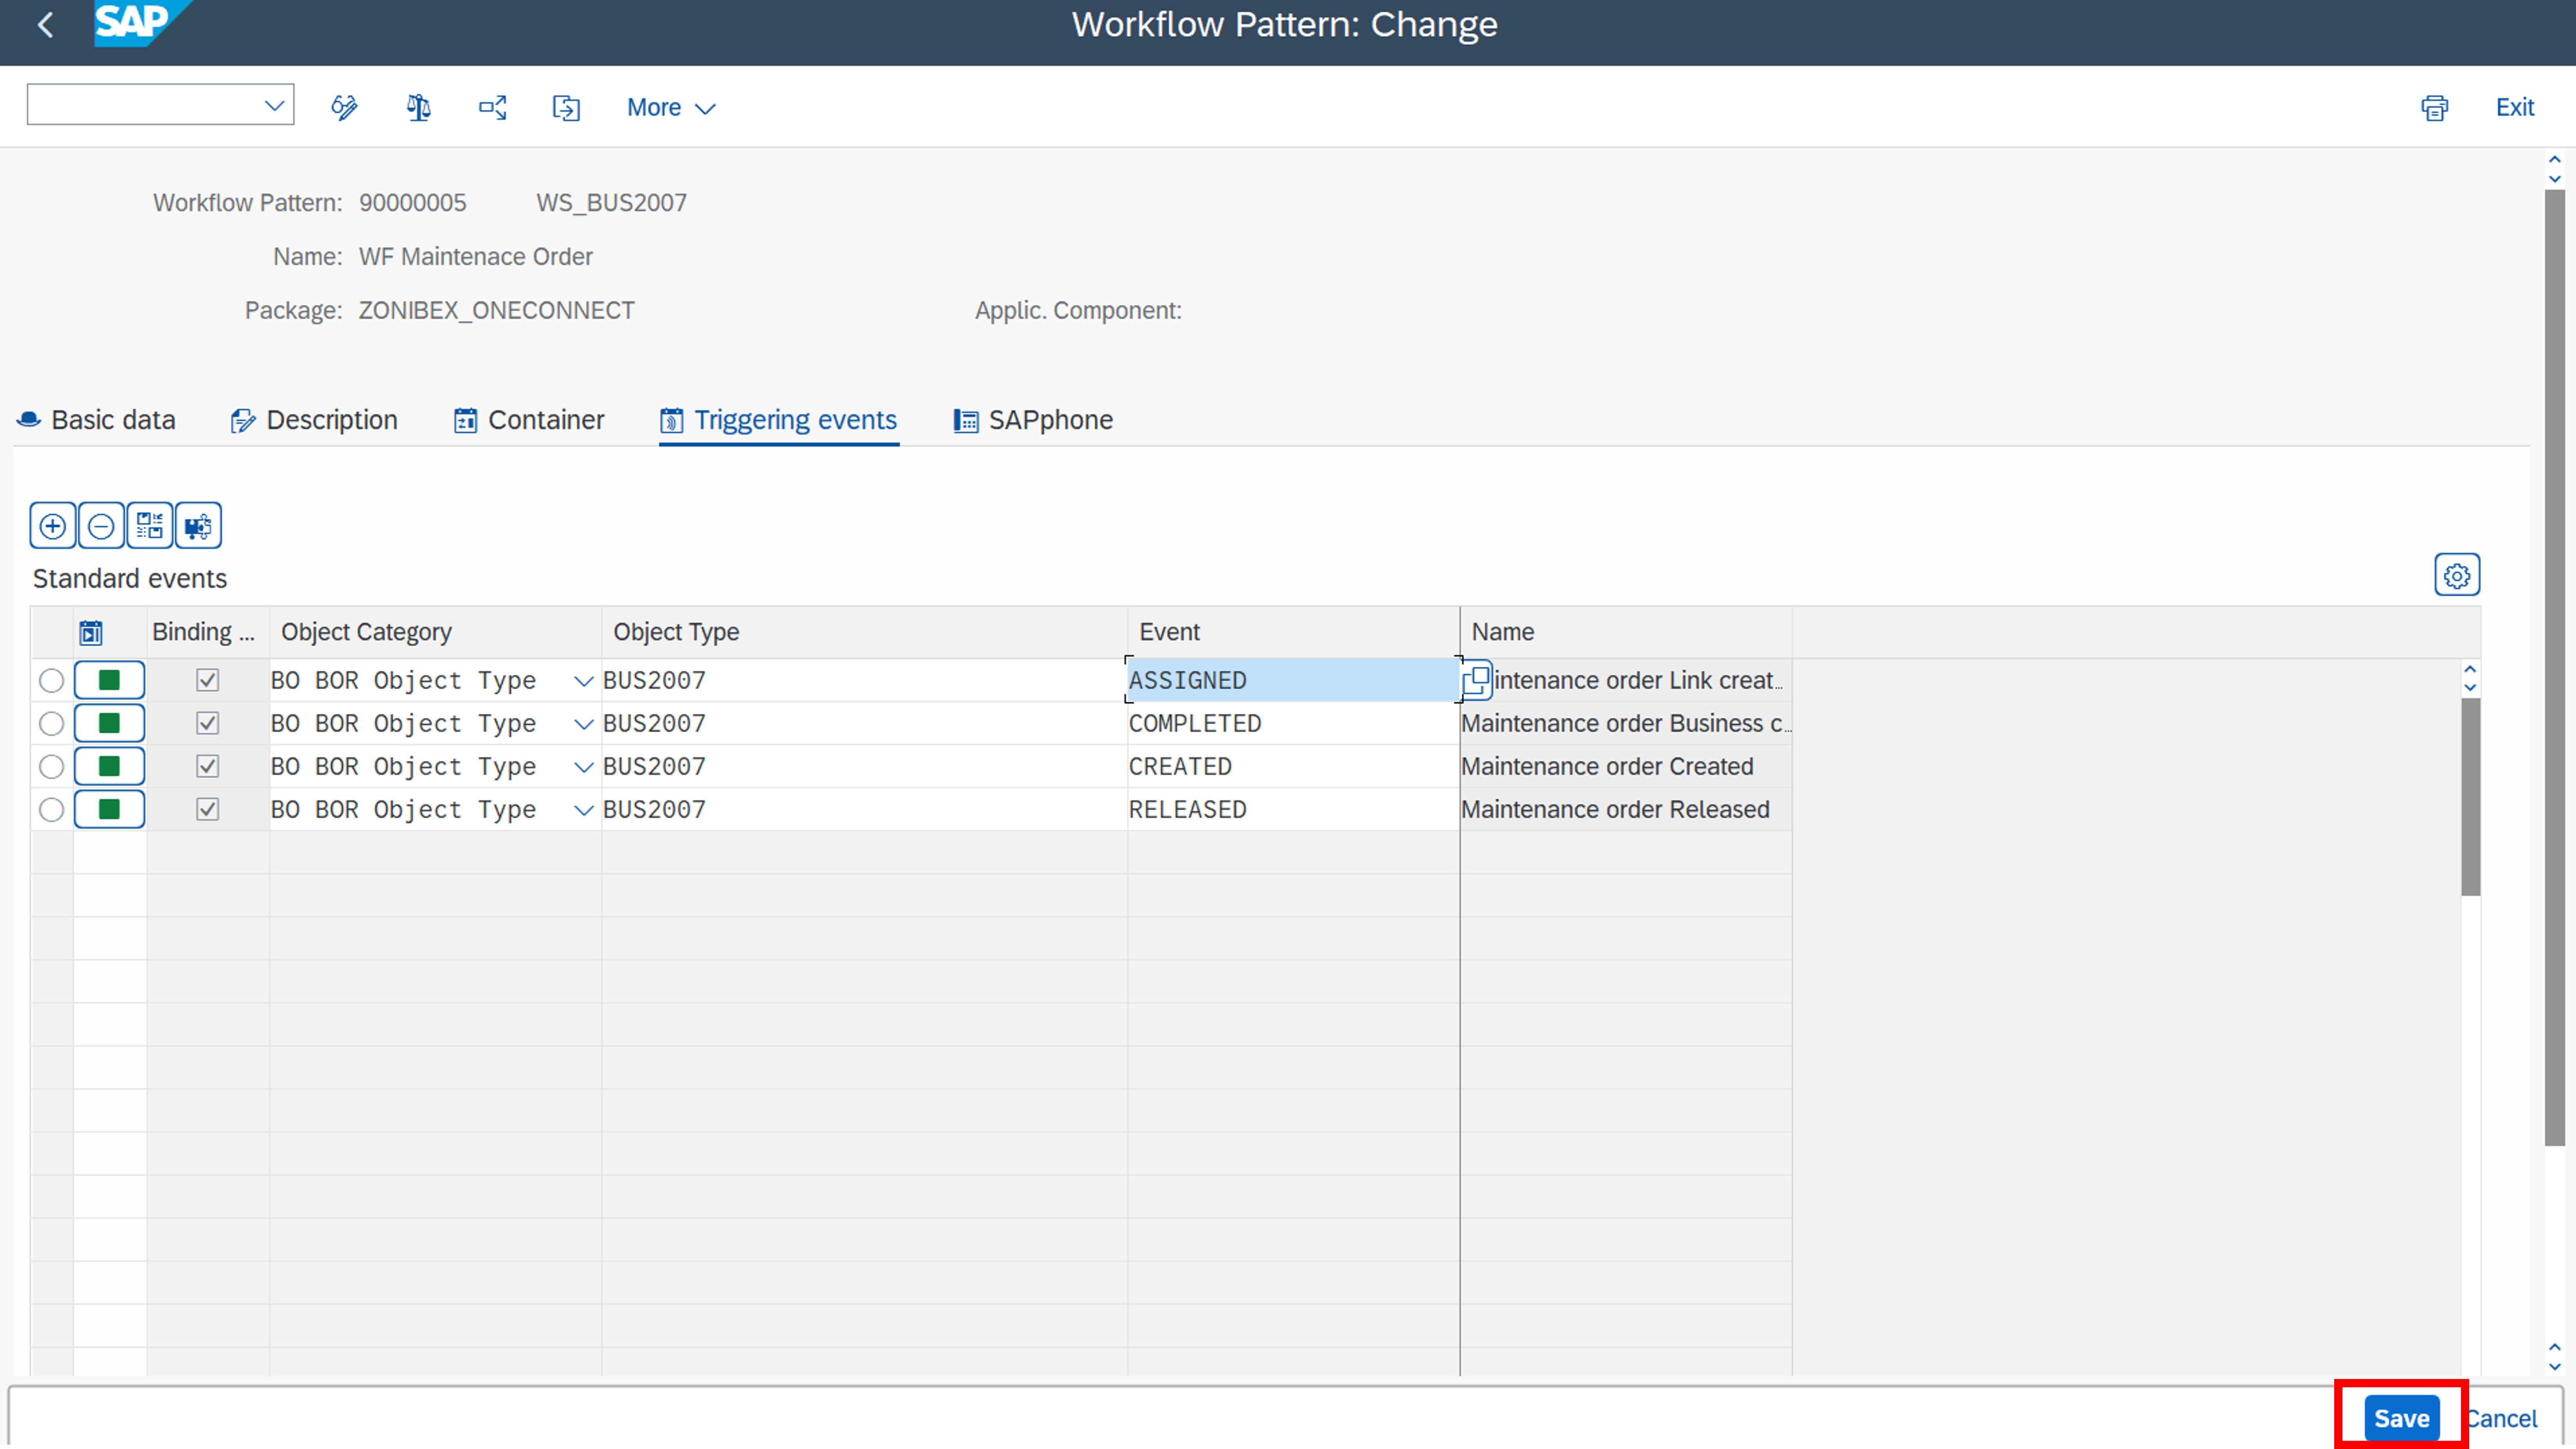The width and height of the screenshot is (2576, 1449).
Task: Click the workflow builder toolbar icon
Action: [492, 107]
